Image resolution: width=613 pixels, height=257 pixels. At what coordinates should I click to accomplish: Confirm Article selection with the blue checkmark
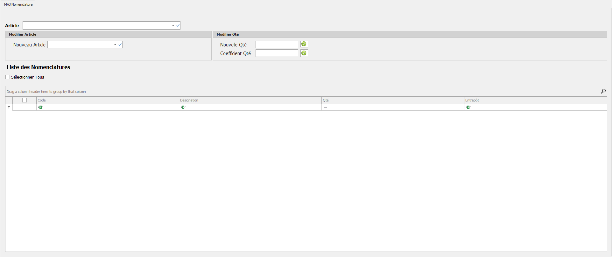click(178, 25)
